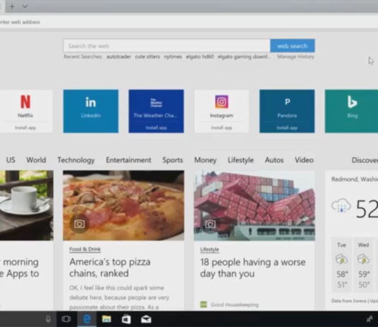Switch to the World news tab

[36, 160]
